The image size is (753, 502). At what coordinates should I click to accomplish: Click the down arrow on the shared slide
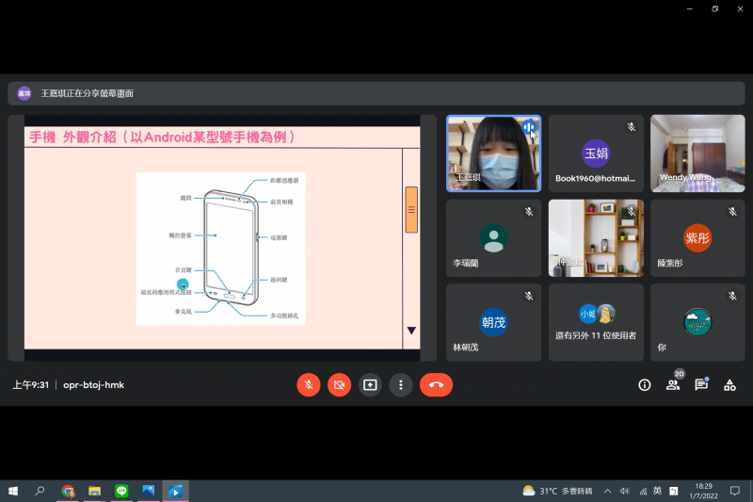(411, 331)
